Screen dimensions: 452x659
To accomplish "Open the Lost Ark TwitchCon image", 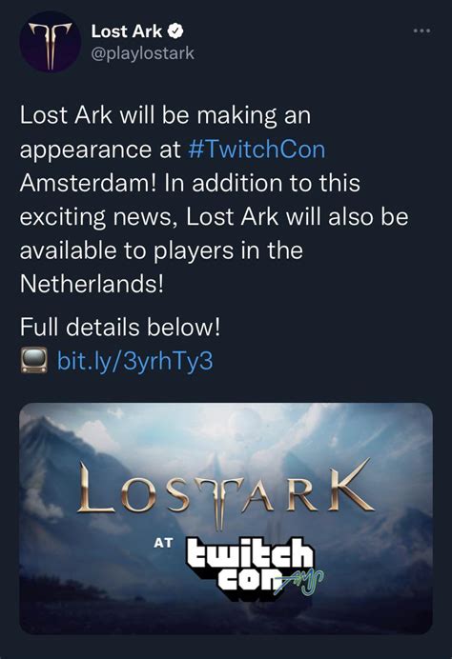I will (226, 519).
